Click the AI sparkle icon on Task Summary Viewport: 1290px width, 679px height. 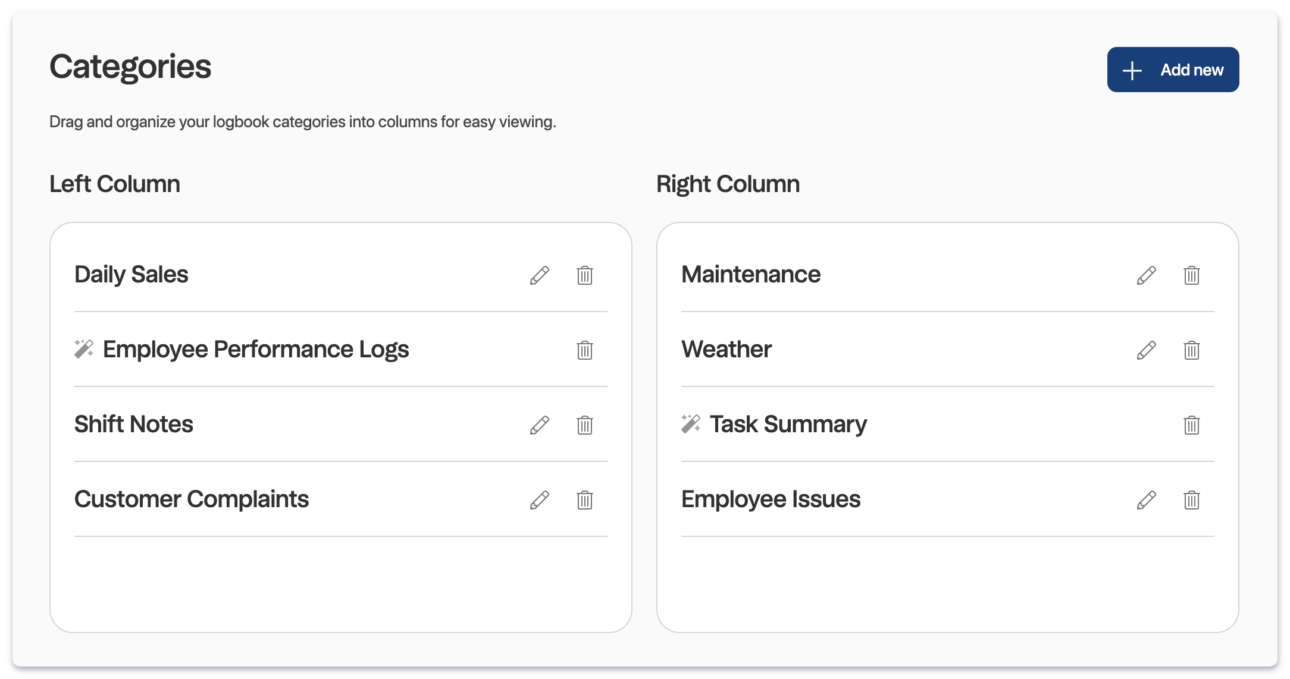692,425
